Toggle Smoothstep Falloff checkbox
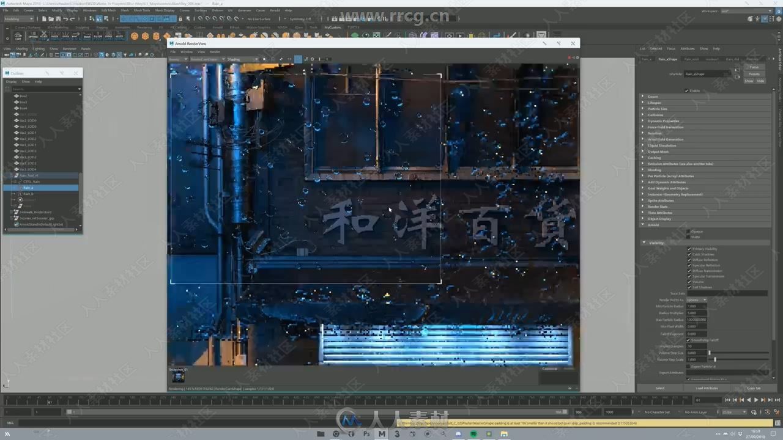This screenshot has width=783, height=440. point(689,340)
